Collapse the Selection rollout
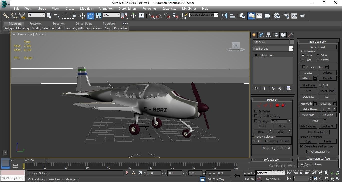The image size is (342, 182). pos(272,100)
